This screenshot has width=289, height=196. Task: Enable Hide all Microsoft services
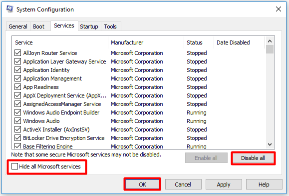[14, 166]
